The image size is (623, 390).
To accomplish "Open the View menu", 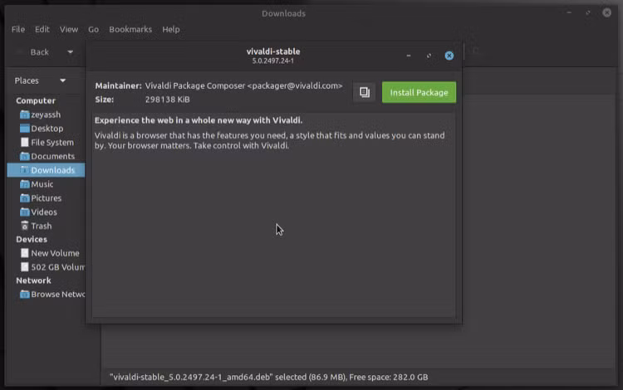I will 69,29.
